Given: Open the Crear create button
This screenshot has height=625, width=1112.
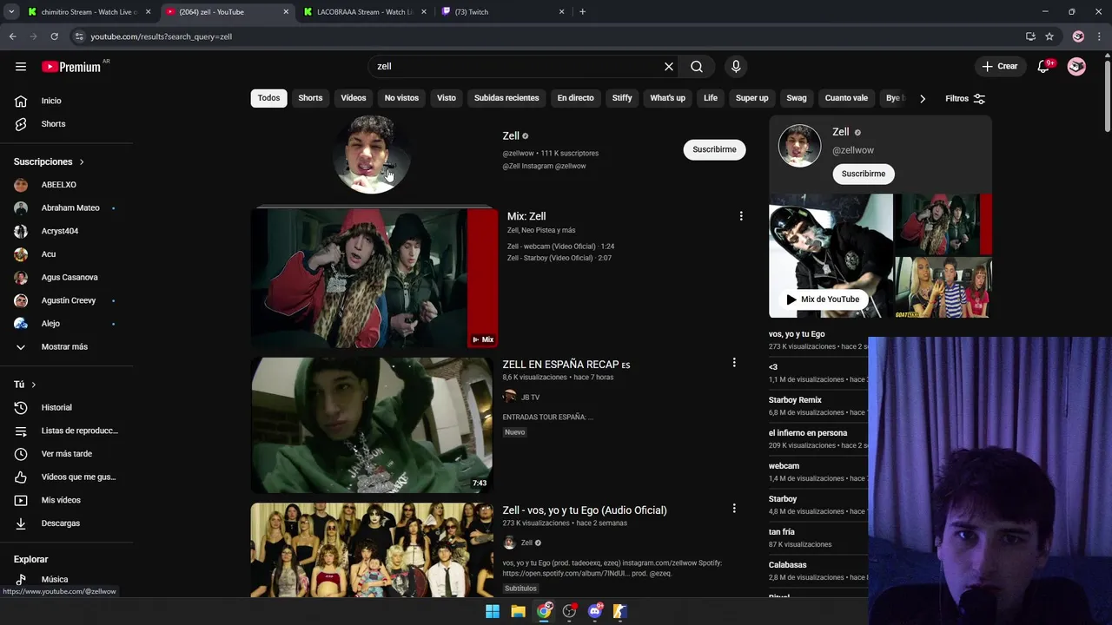Looking at the screenshot, I should (x=999, y=66).
